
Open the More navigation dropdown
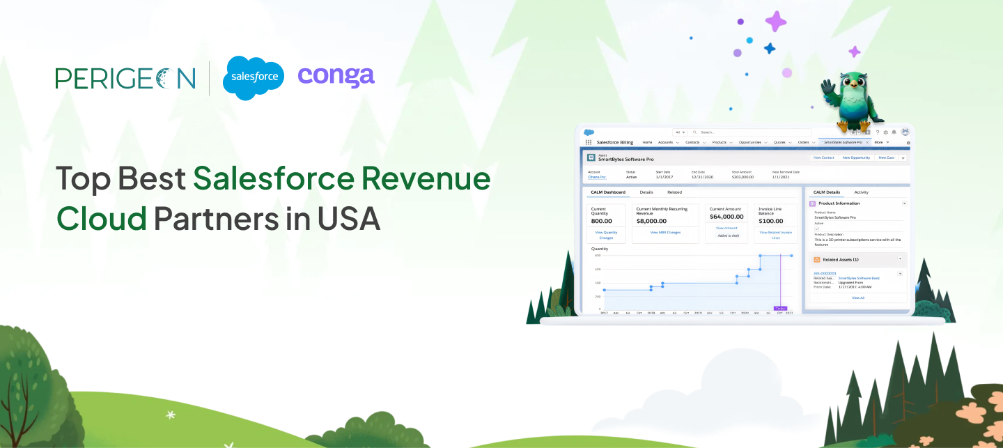click(881, 142)
